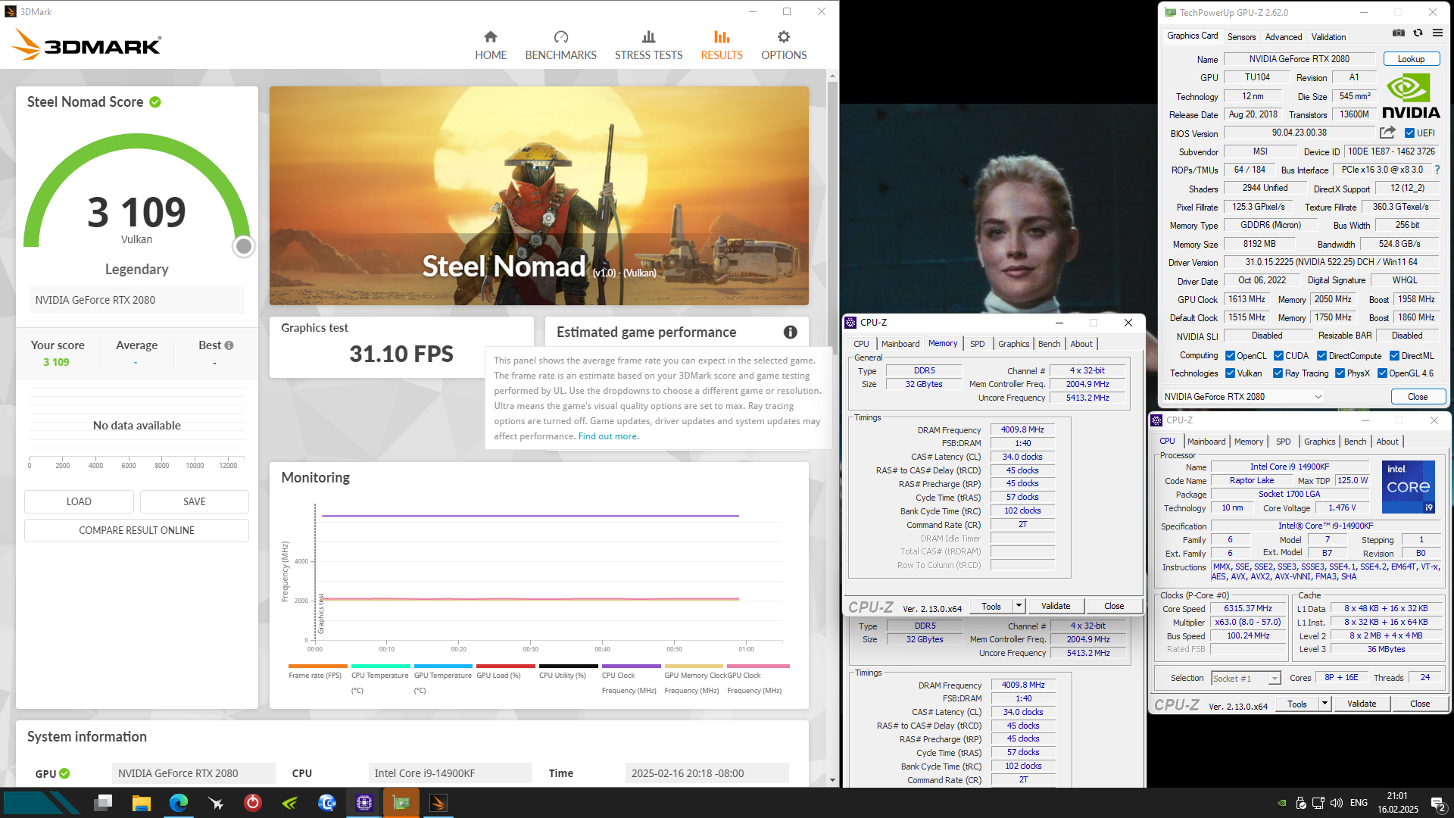Open the notification center icon
Screen dimensions: 1454x818
point(1437,803)
